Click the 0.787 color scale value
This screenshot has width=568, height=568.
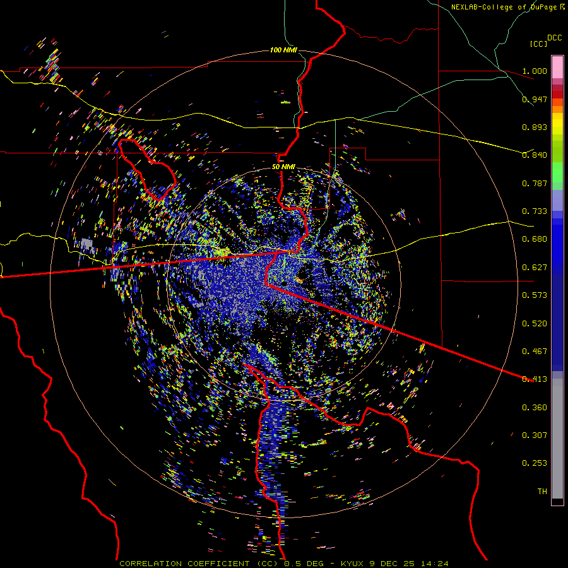[x=535, y=183]
